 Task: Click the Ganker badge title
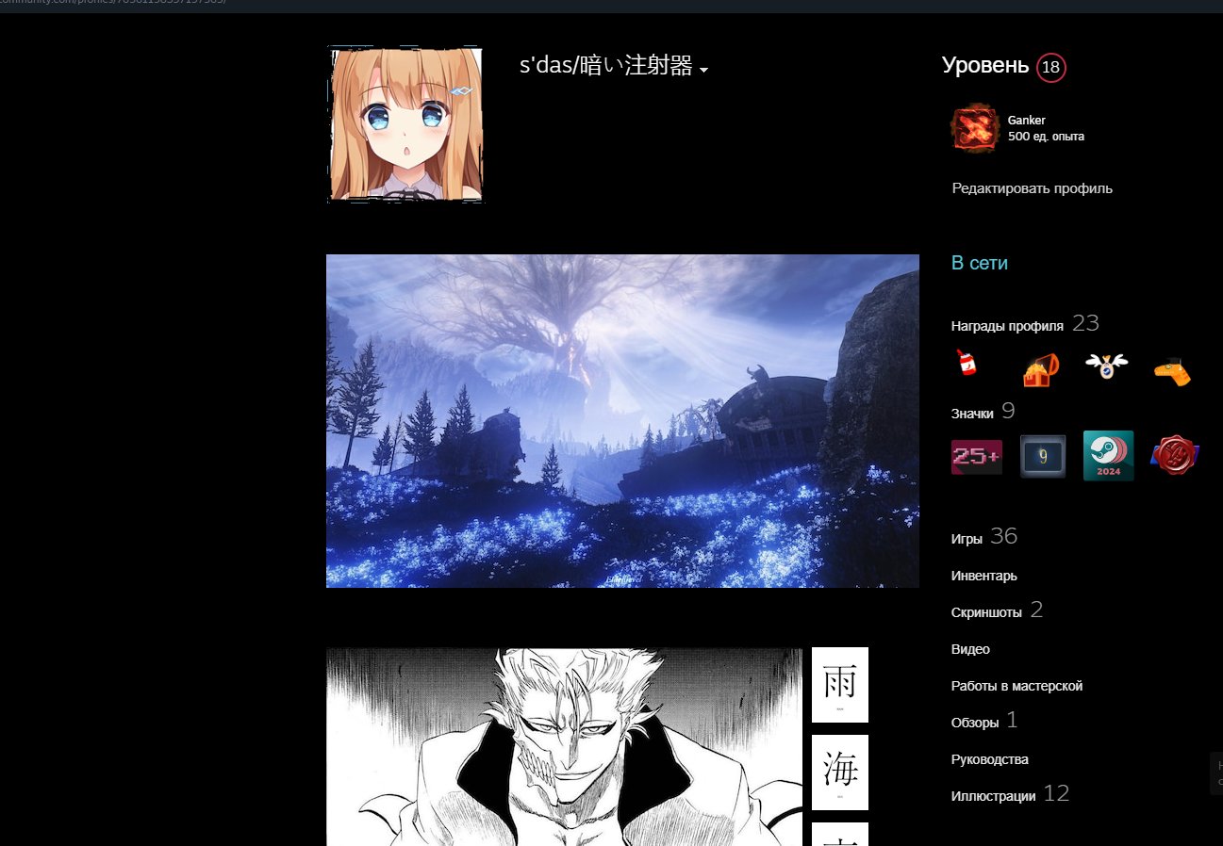click(x=1027, y=120)
